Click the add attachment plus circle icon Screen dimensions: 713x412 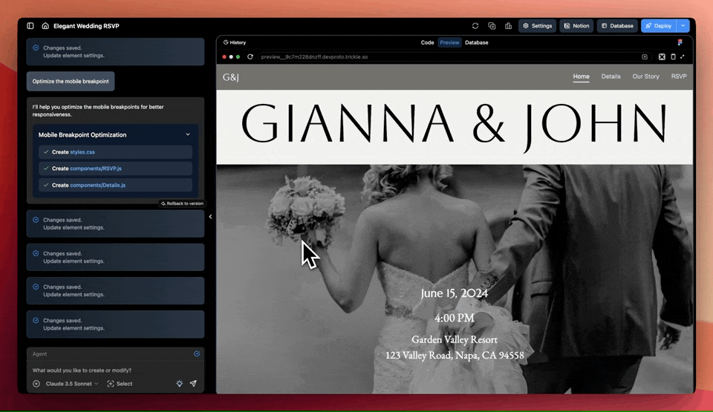[36, 384]
